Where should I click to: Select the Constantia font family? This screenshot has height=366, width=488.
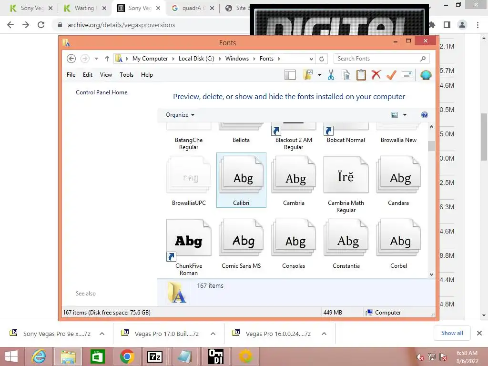[x=346, y=244]
